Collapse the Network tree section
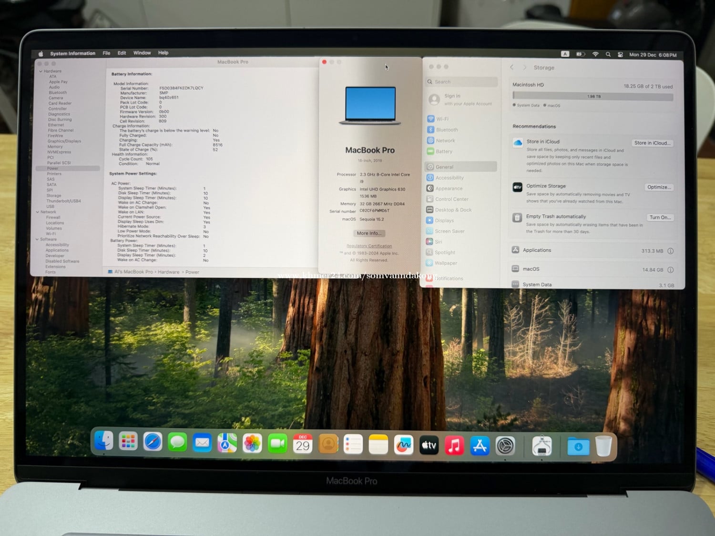The width and height of the screenshot is (715, 536). click(38, 212)
